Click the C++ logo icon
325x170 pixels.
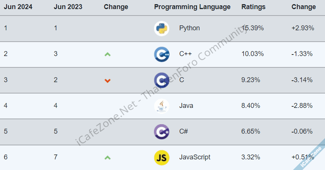coord(162,54)
